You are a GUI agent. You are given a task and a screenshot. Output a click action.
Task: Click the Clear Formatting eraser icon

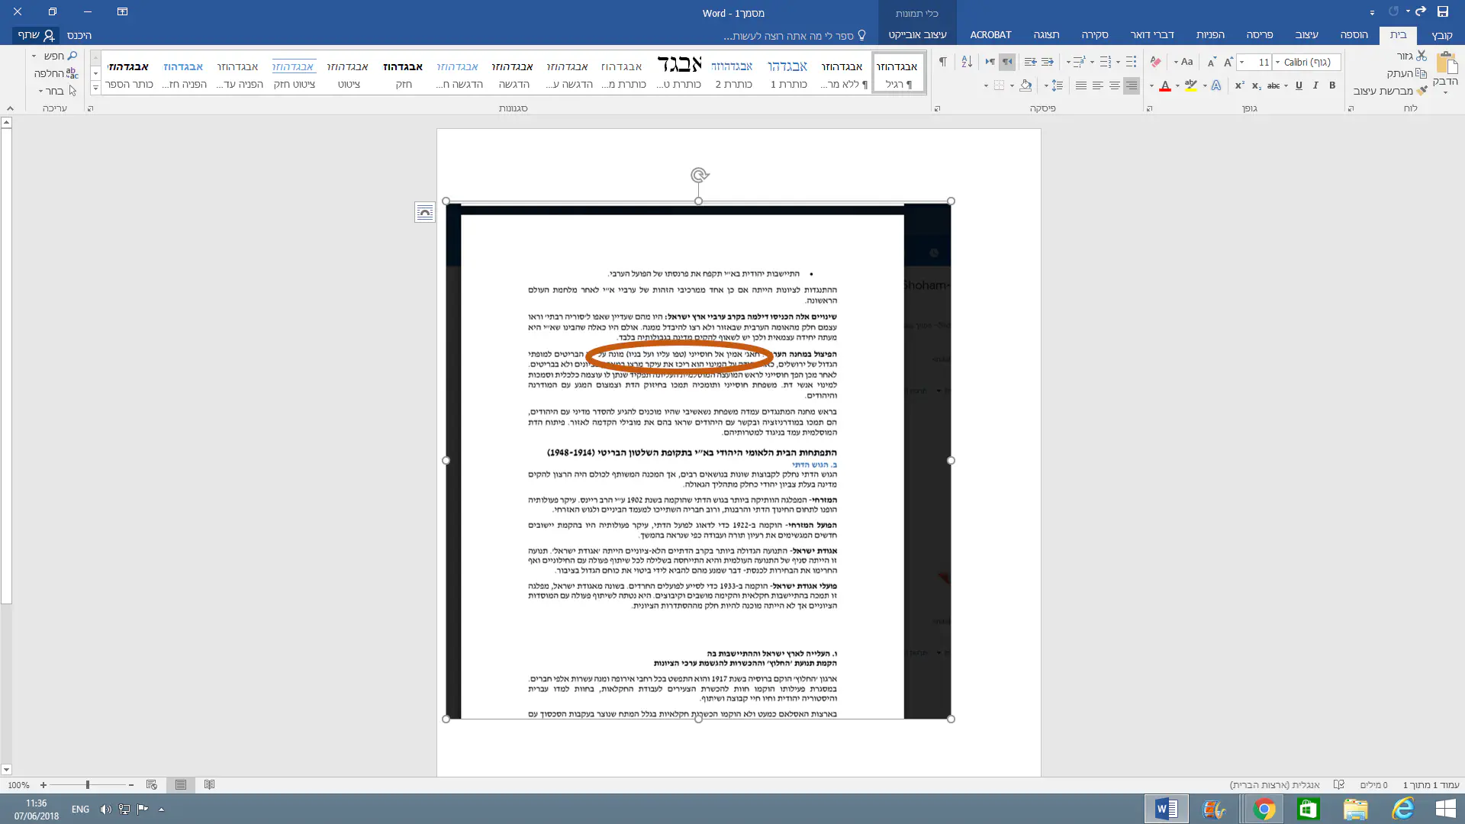click(x=1155, y=62)
